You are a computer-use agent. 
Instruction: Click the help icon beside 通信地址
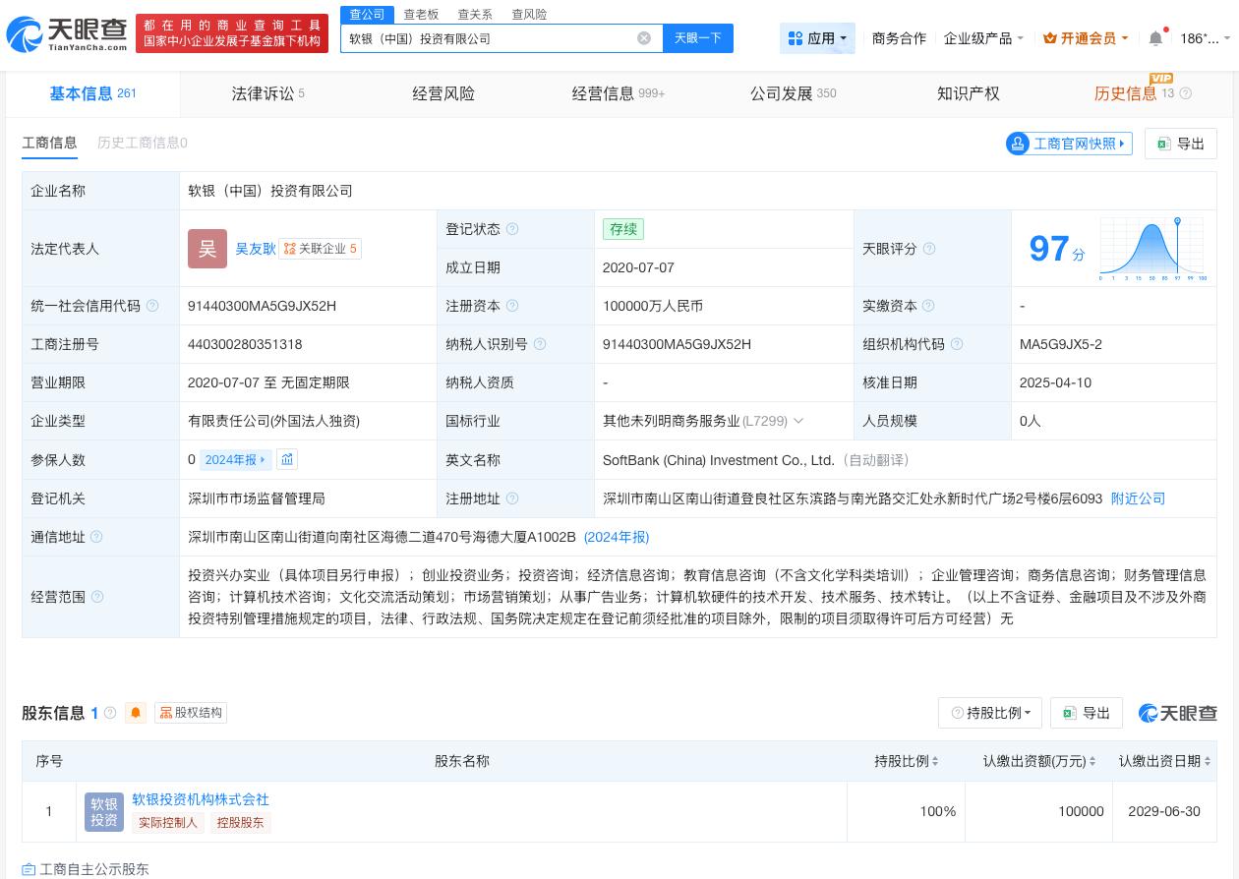point(96,537)
